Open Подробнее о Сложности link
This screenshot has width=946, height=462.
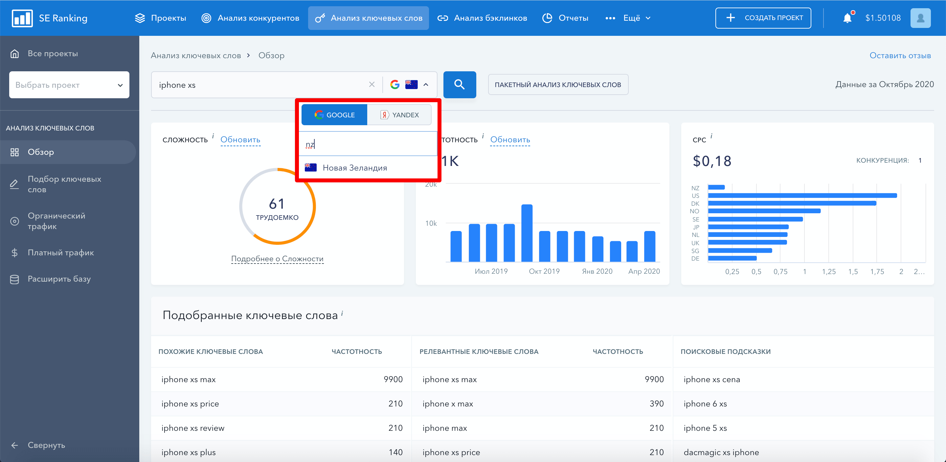(277, 259)
